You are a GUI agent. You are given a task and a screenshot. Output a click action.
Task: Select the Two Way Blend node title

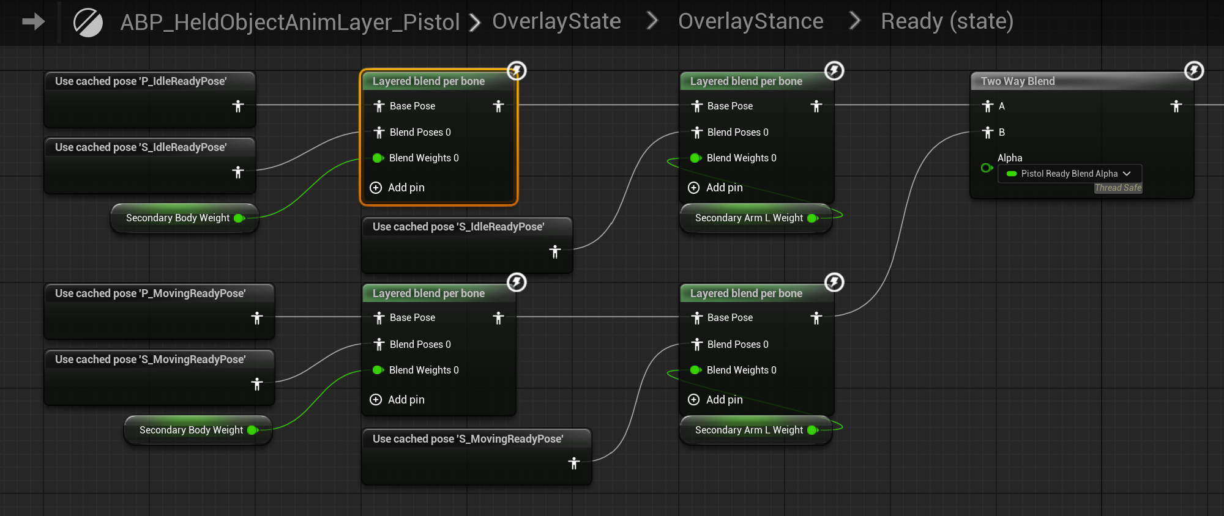(x=1017, y=81)
